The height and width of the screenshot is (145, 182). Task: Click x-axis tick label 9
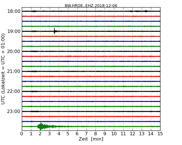click(x=105, y=134)
